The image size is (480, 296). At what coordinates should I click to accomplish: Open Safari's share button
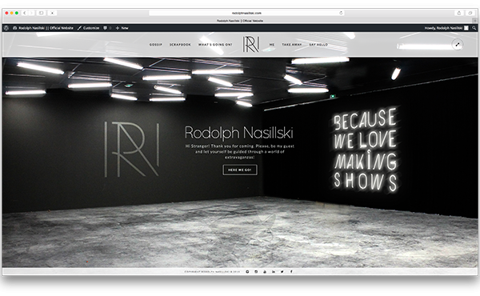click(458, 13)
